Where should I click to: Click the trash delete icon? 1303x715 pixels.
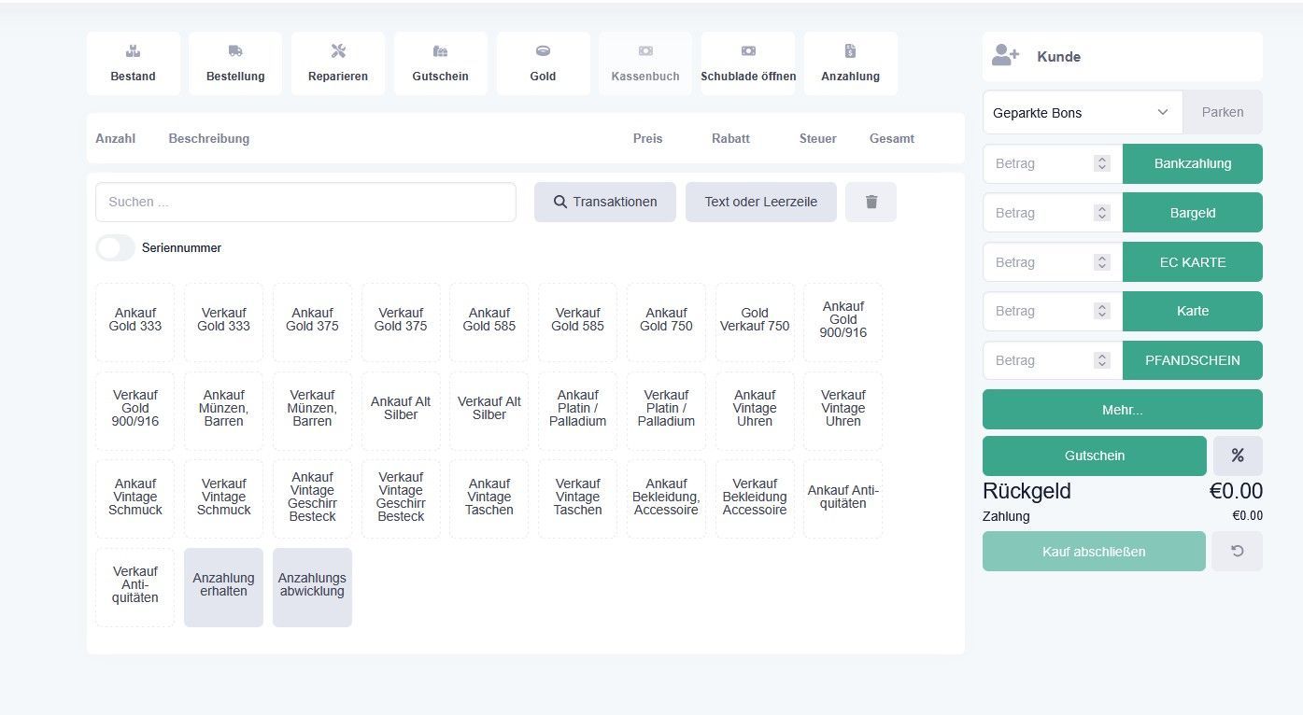pos(871,202)
